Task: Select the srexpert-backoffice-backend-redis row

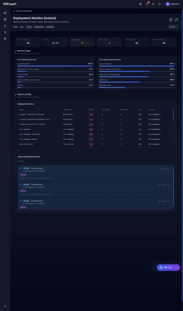Action: [96, 119]
